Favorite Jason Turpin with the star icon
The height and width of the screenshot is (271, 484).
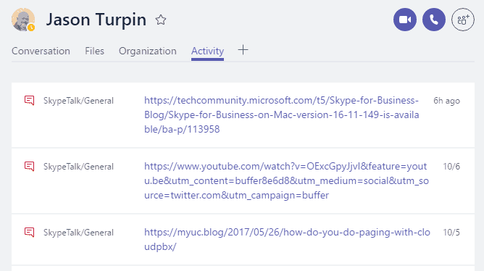coord(161,20)
